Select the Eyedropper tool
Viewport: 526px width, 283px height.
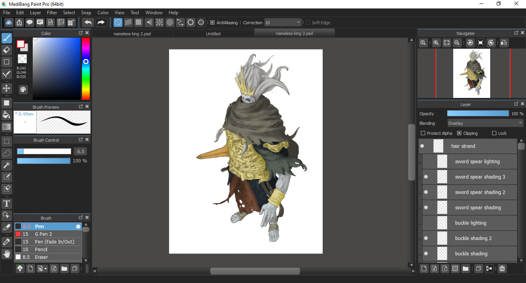[x=7, y=242]
